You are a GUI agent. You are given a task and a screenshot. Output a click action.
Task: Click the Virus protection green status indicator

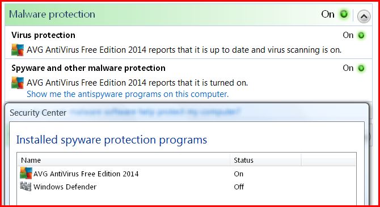point(361,35)
